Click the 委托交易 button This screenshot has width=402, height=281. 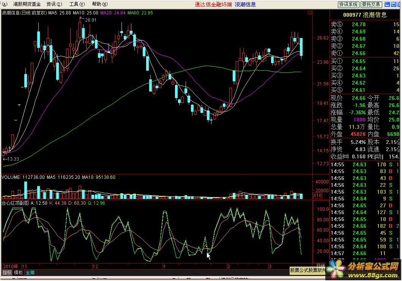[371, 4]
